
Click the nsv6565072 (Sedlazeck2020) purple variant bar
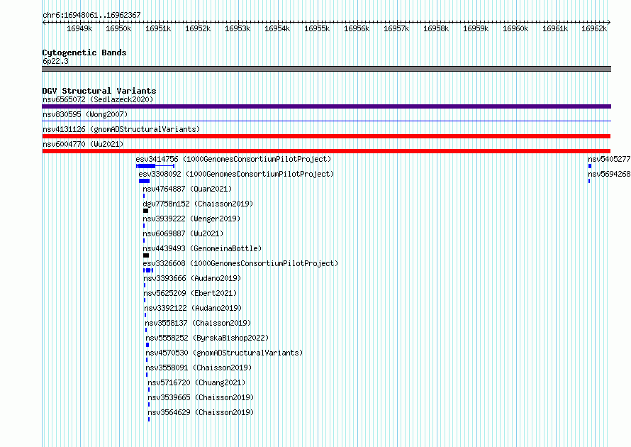click(326, 106)
